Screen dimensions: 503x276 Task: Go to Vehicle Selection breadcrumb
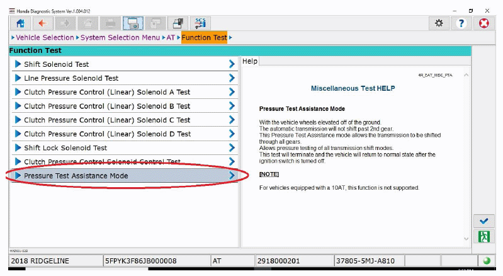click(x=45, y=38)
